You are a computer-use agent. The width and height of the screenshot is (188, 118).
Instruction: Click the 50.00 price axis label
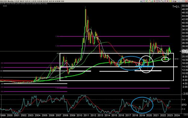[x=185, y=6]
